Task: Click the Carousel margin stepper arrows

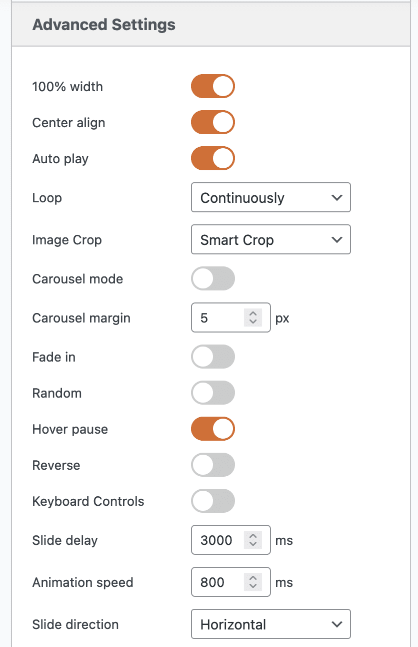Action: point(253,318)
